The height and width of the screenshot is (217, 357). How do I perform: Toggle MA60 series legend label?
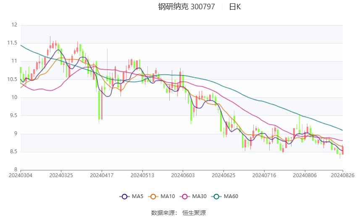pyautogui.click(x=231, y=196)
